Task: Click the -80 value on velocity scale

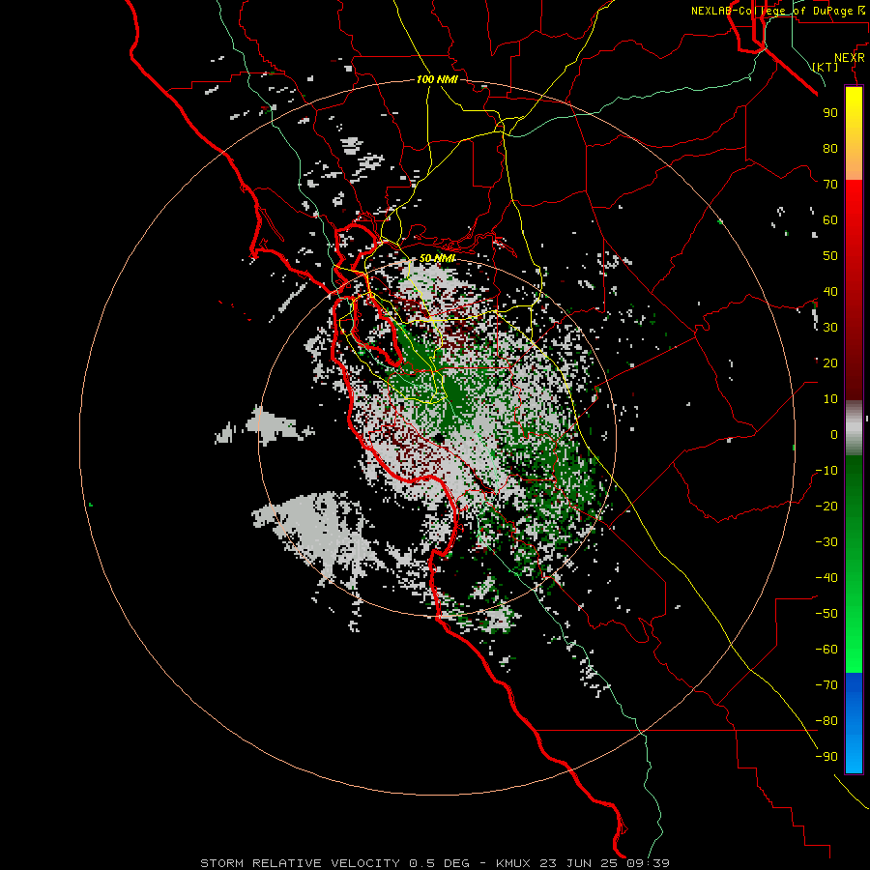Action: coord(826,721)
